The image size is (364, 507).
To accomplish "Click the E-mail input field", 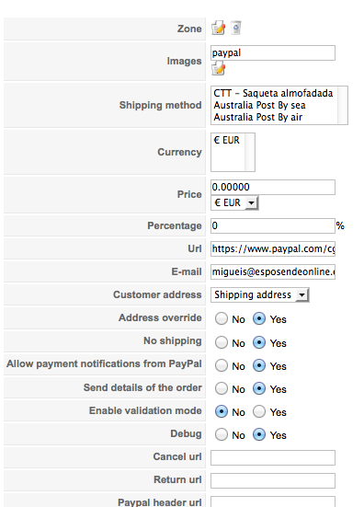I will (273, 271).
